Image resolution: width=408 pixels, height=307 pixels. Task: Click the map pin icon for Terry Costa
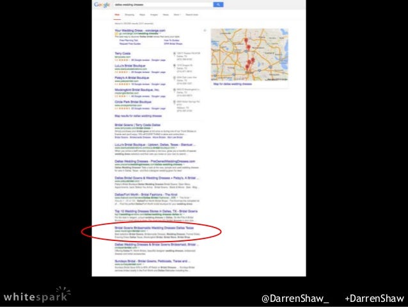[175, 54]
